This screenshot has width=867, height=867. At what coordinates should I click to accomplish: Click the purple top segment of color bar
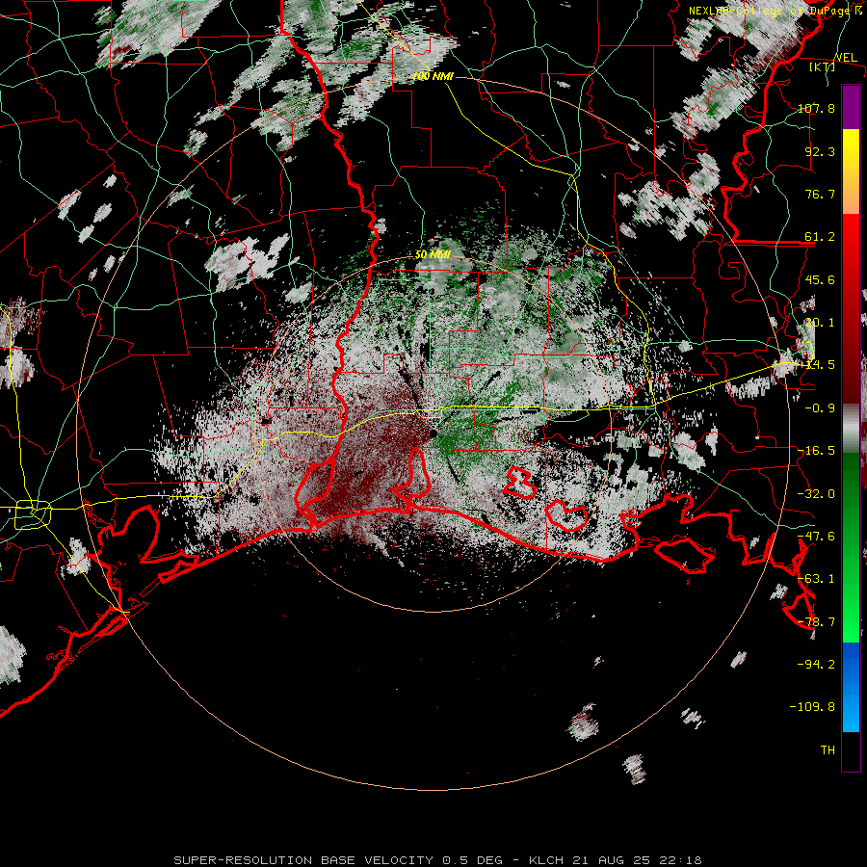click(x=851, y=107)
